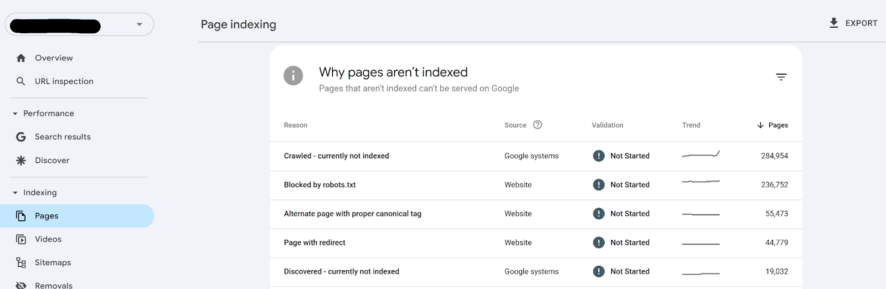Click Website source in Blocked by robots.txt row

coord(518,185)
